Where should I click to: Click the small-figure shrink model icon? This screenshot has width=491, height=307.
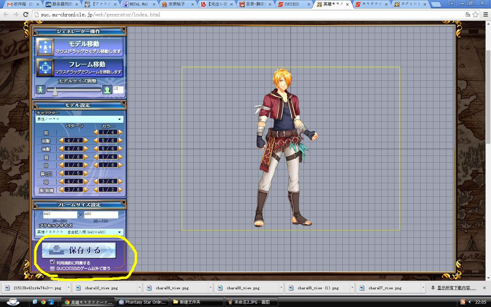41,90
